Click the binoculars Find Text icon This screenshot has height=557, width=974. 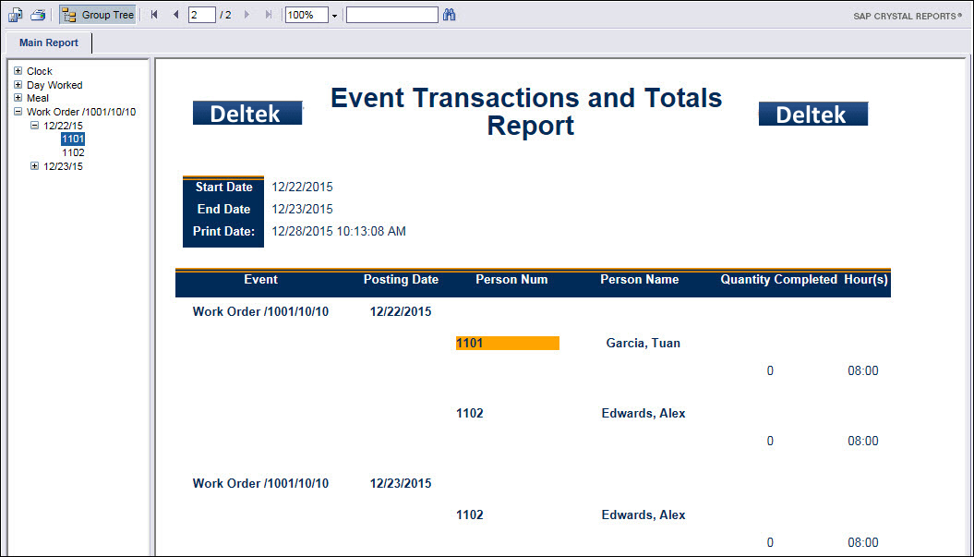(451, 15)
